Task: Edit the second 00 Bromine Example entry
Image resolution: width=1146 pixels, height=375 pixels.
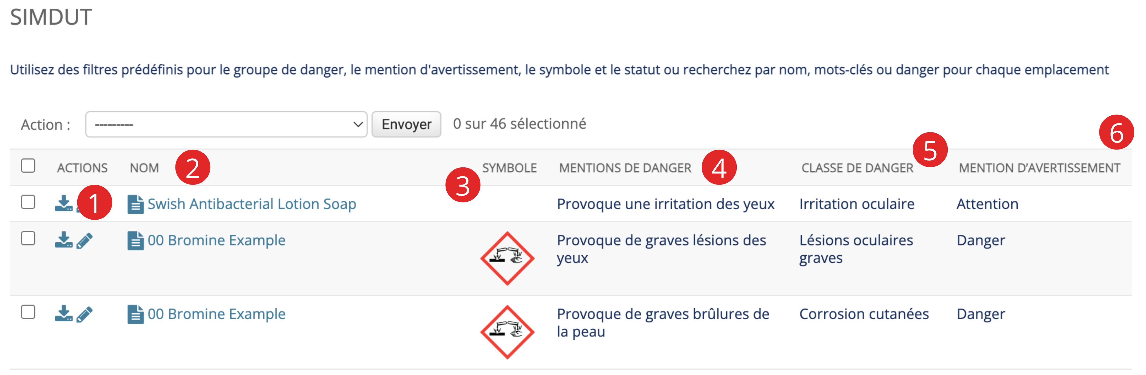Action: tap(84, 314)
